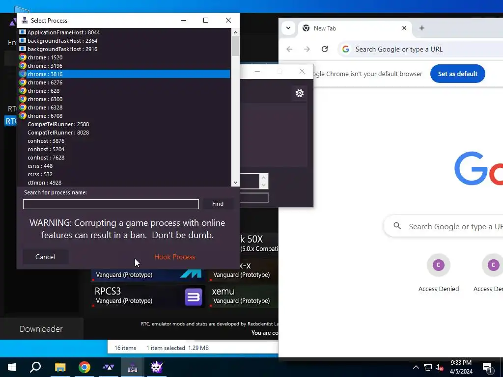The width and height of the screenshot is (503, 377).
Task: Select conhost : 3876 process
Action: click(124, 141)
